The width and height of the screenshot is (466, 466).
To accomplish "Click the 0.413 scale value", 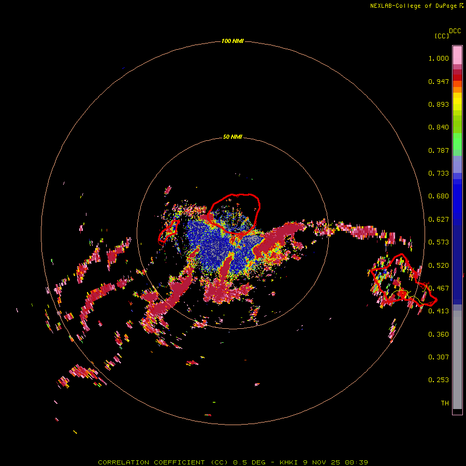I will click(439, 311).
